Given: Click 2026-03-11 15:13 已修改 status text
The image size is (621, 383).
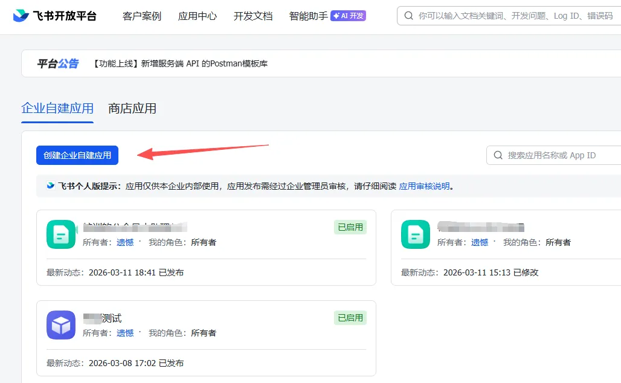Looking at the screenshot, I should [491, 272].
